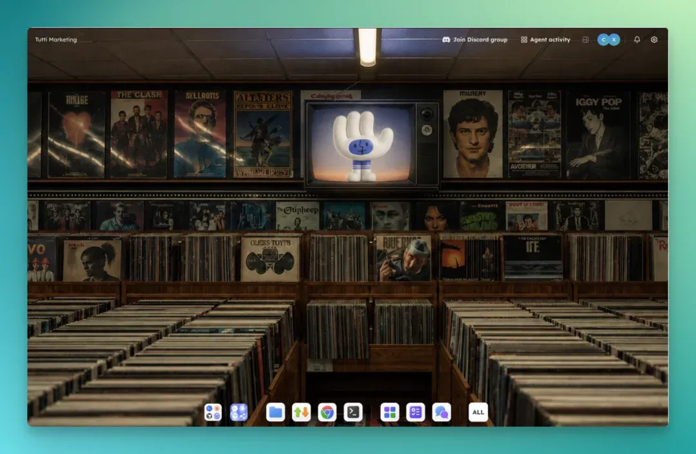Click the white glove mascot on the TV

point(363,146)
